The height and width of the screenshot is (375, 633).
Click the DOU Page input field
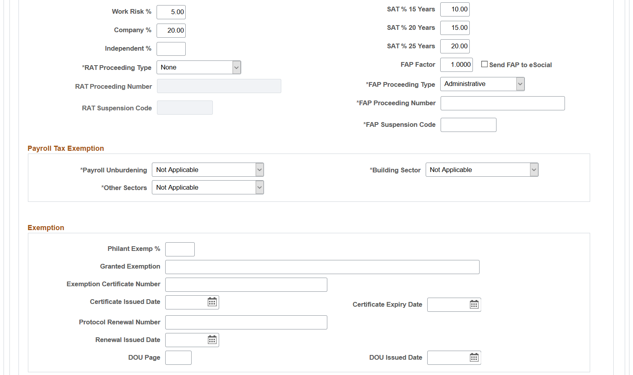178,358
